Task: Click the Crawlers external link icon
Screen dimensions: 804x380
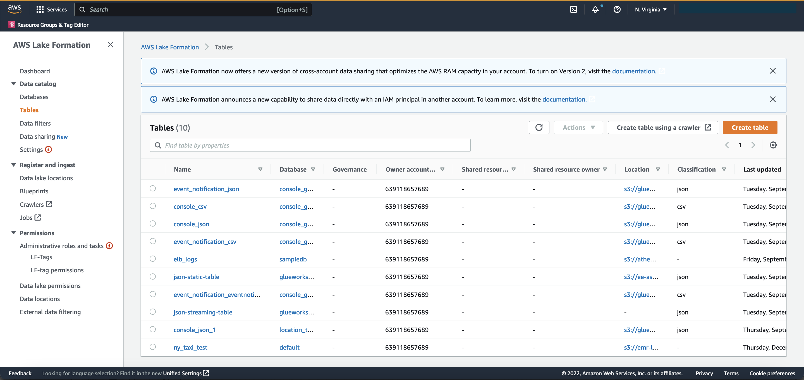Action: tap(49, 204)
